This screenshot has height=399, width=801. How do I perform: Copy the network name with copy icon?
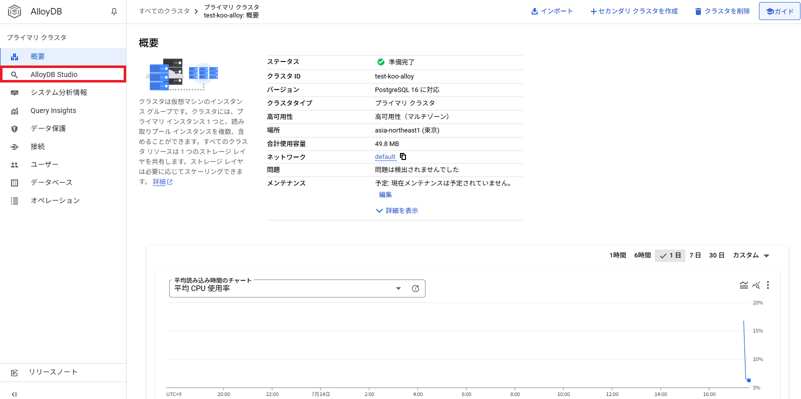(x=403, y=156)
